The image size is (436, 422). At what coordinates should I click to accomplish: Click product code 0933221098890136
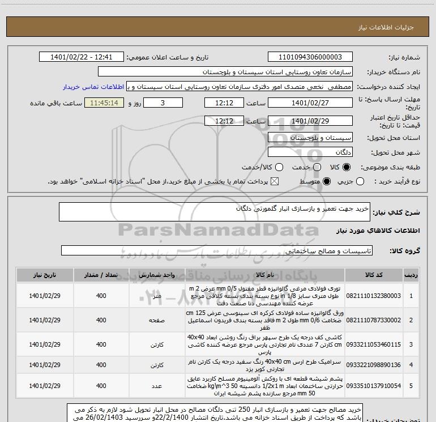click(x=374, y=365)
